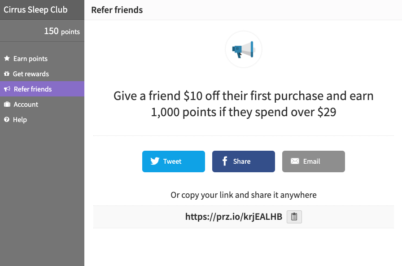Copy referral link with clipboard icon

[x=294, y=217]
